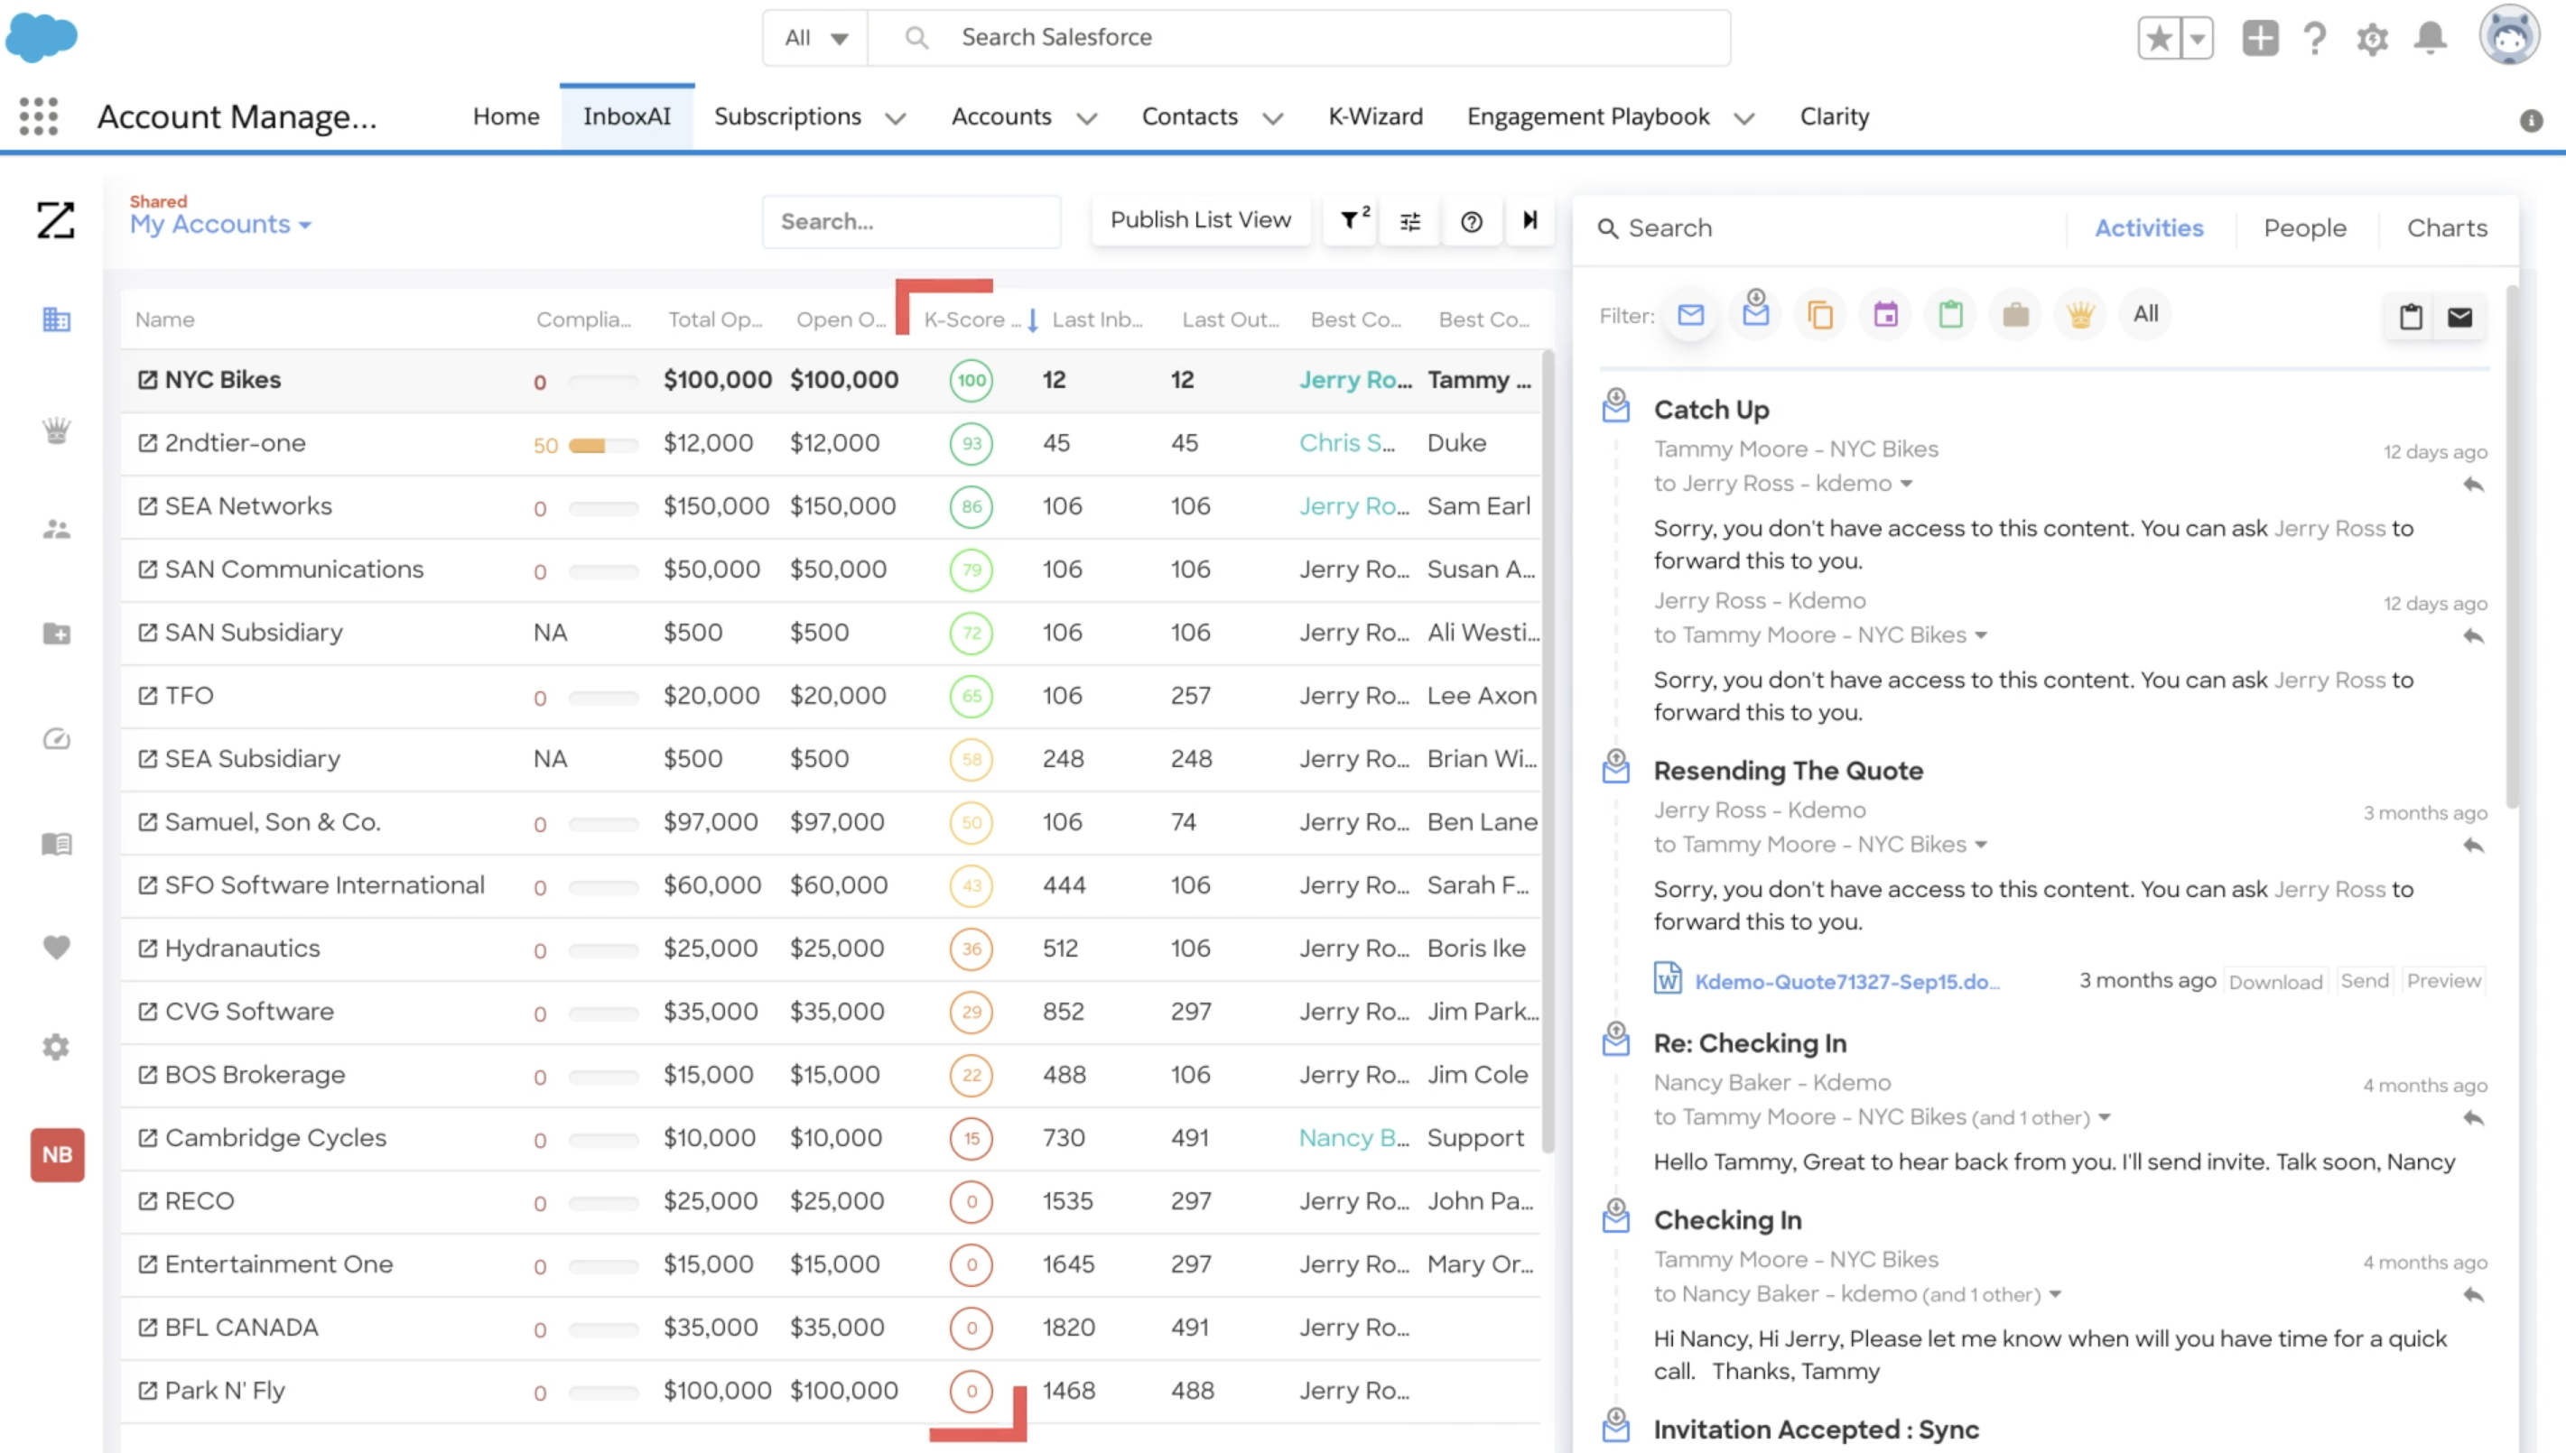This screenshot has width=2566, height=1453.
Task: Open the accounts building icon in sidebar
Action: pyautogui.click(x=56, y=319)
